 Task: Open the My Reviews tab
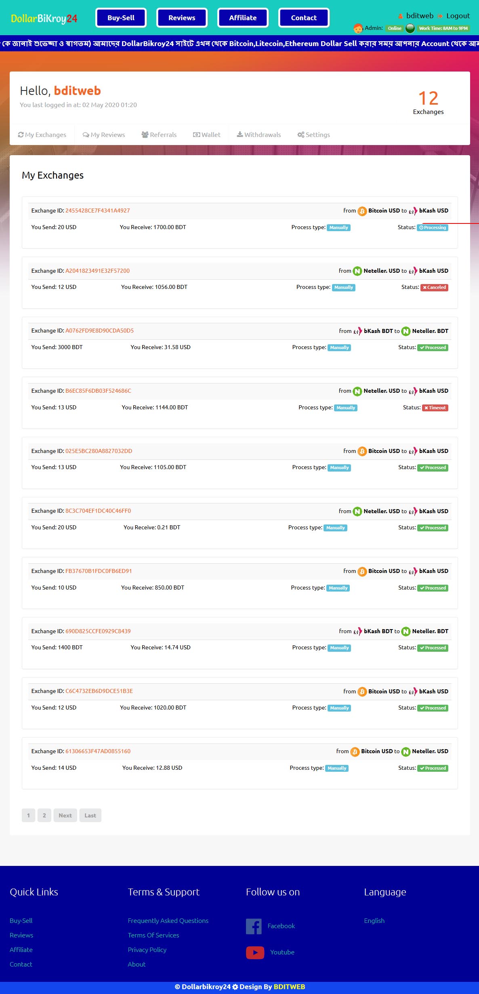[x=104, y=135]
